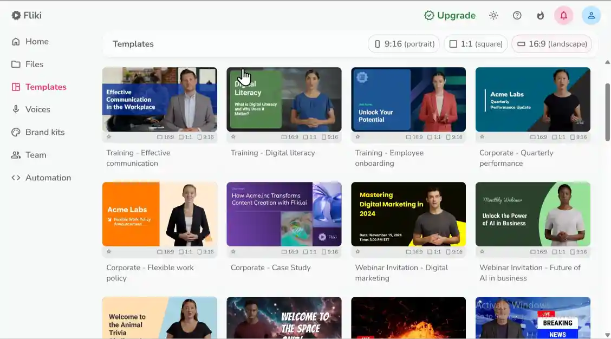Viewport: 611px width, 339px height.
Task: Open the notifications bell
Action: pos(563,16)
